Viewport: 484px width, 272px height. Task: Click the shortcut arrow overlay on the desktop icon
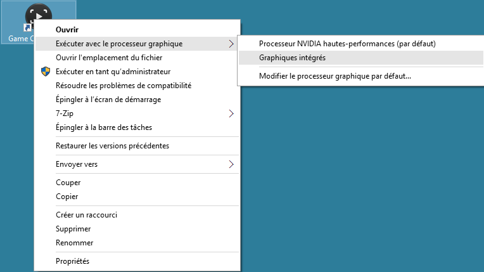click(x=27, y=28)
